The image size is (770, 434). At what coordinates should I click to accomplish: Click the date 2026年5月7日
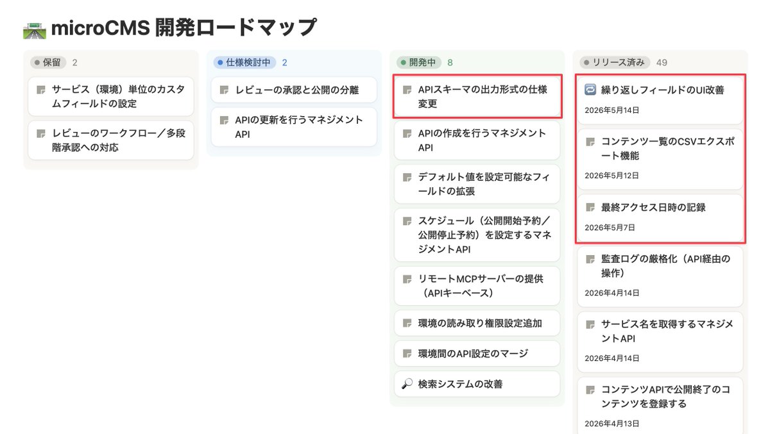(x=610, y=228)
